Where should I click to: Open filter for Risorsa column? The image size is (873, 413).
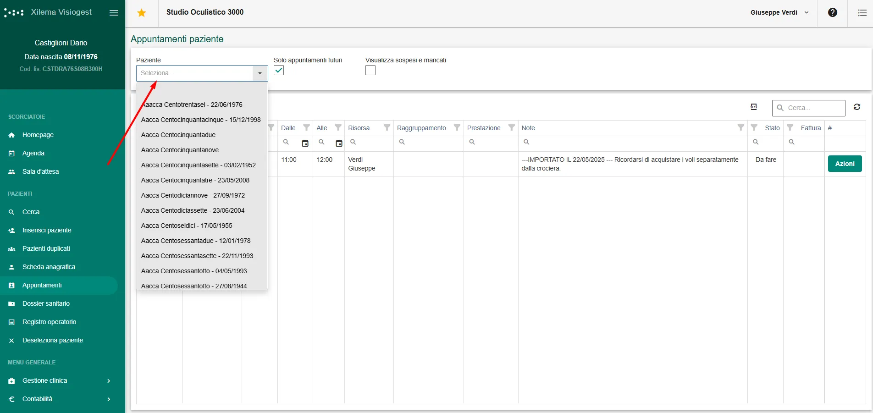click(x=387, y=127)
